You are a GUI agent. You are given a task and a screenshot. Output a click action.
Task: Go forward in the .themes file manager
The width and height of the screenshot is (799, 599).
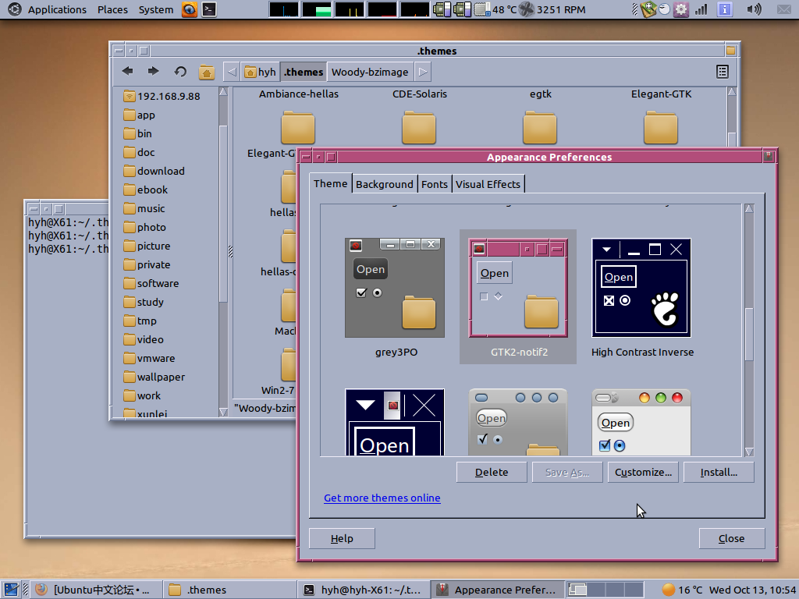click(153, 71)
